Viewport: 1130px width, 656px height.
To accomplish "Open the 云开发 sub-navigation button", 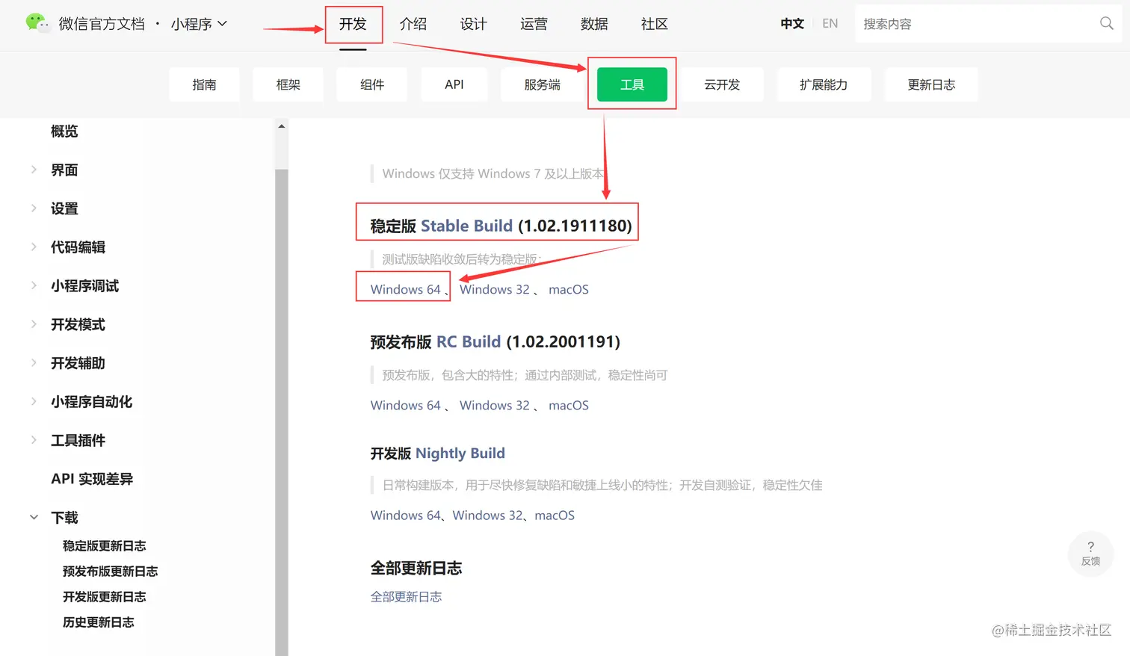I will tap(722, 84).
